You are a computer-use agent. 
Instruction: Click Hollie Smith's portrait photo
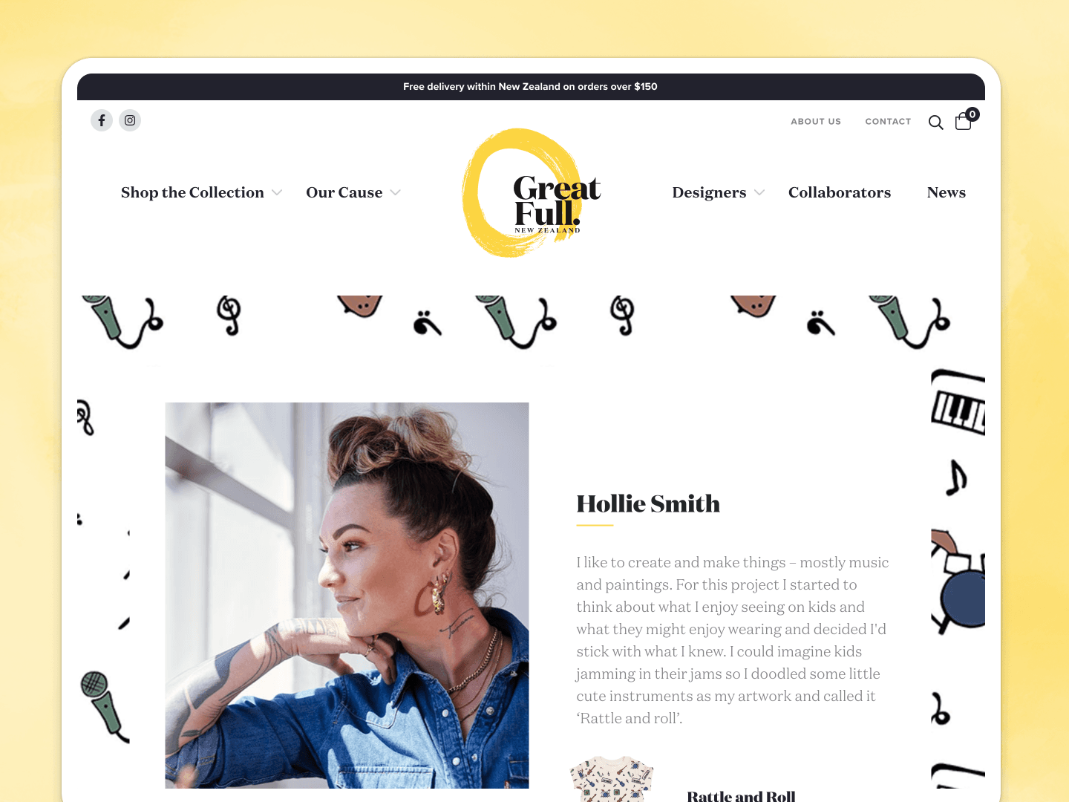[x=347, y=596]
